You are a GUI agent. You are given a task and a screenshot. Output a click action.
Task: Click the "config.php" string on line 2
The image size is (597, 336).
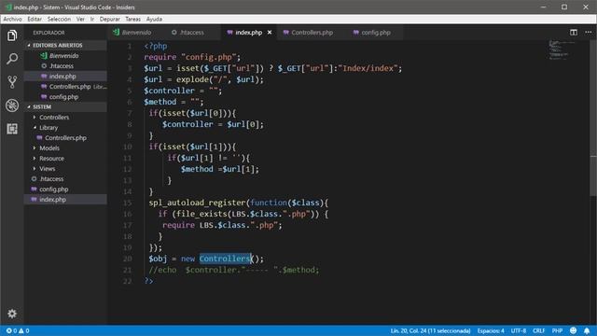[209, 57]
